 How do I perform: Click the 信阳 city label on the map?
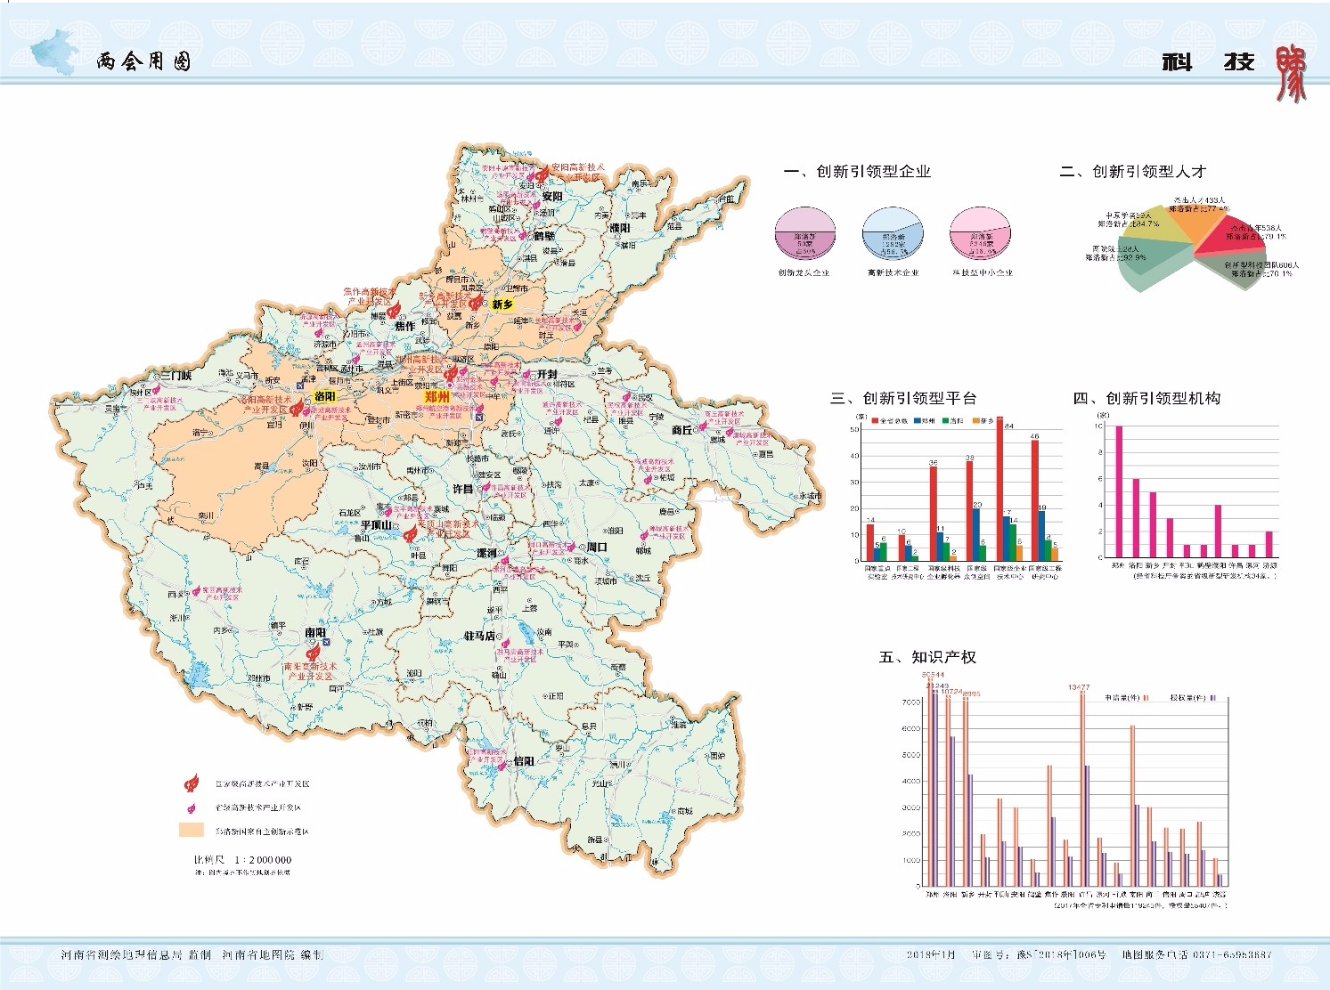click(x=523, y=762)
